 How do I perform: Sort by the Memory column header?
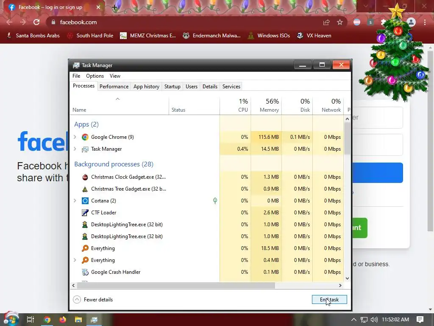[x=266, y=105]
